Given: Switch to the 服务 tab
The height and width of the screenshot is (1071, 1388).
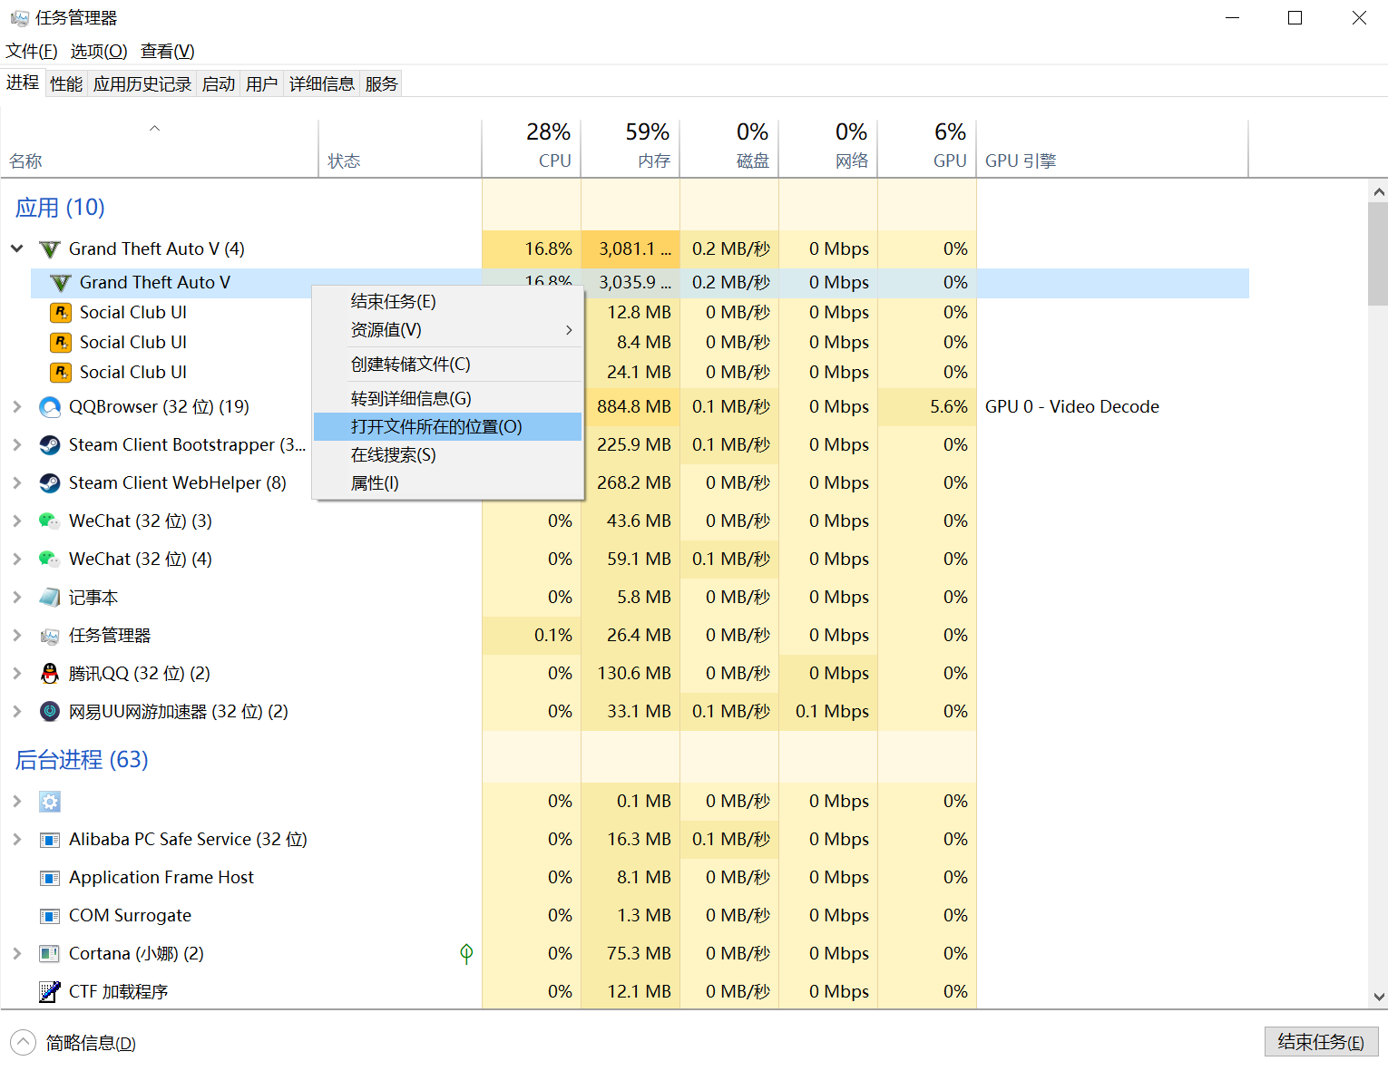Looking at the screenshot, I should pyautogui.click(x=382, y=84).
